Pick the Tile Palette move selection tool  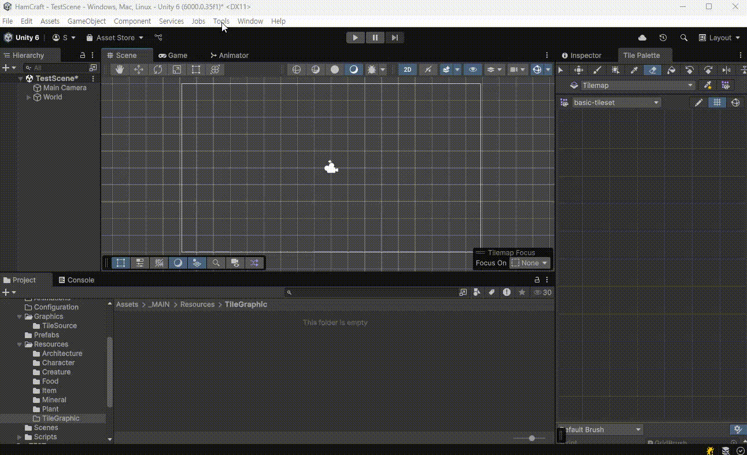click(x=579, y=70)
